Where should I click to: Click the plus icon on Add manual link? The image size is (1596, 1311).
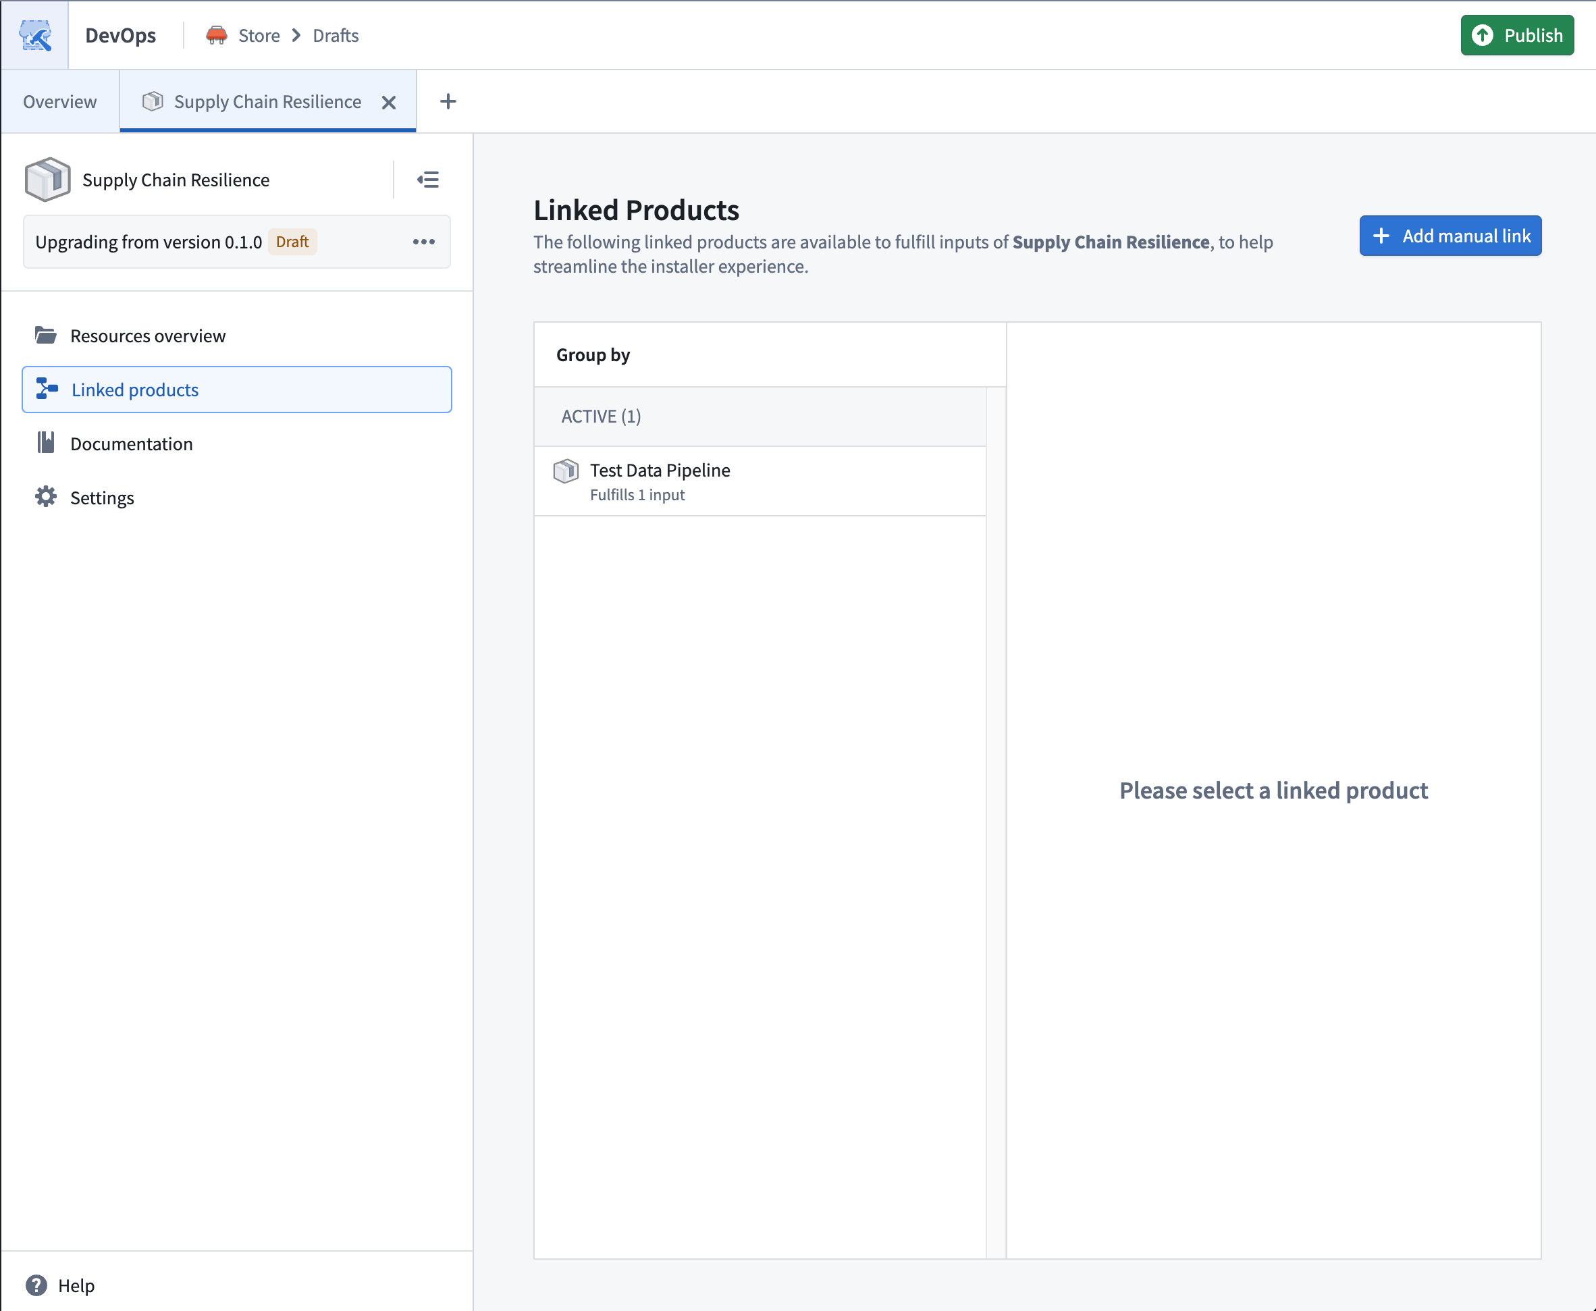coord(1381,236)
